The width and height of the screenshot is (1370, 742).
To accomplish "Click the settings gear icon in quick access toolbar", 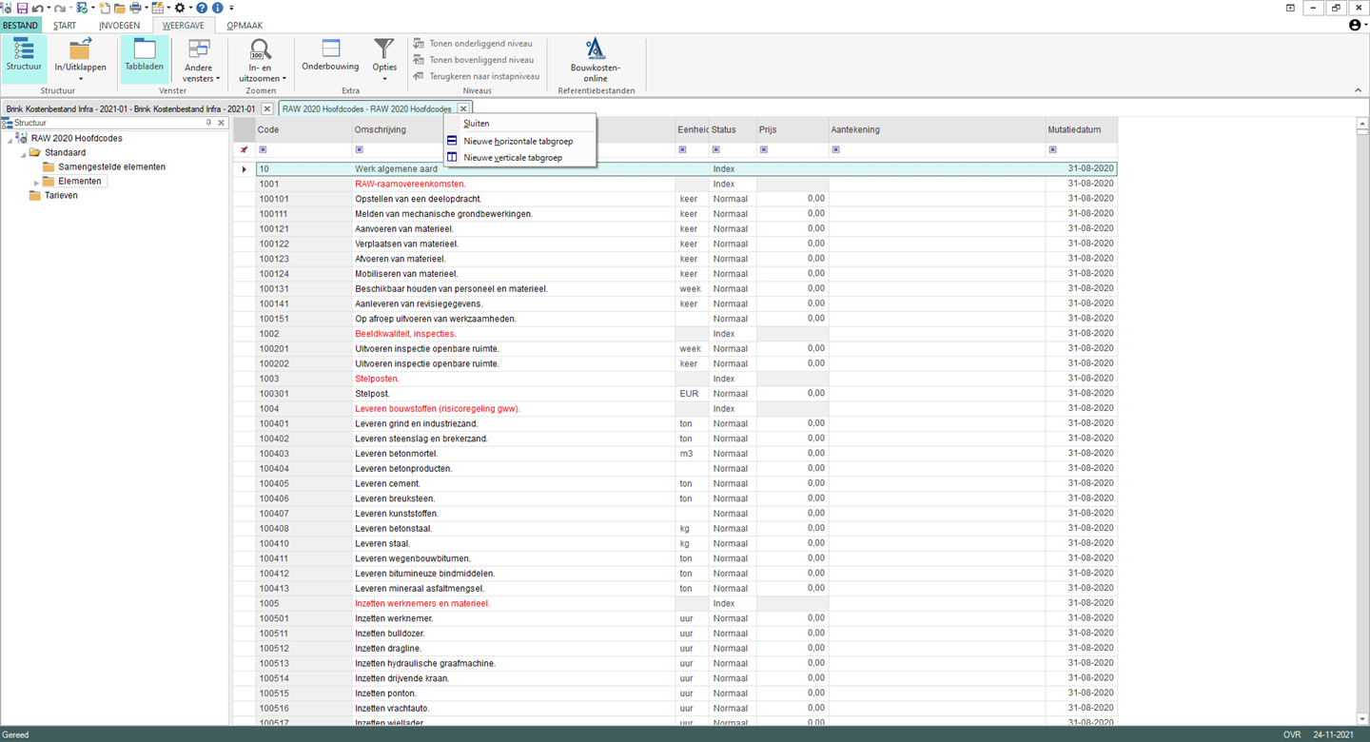I will point(179,8).
